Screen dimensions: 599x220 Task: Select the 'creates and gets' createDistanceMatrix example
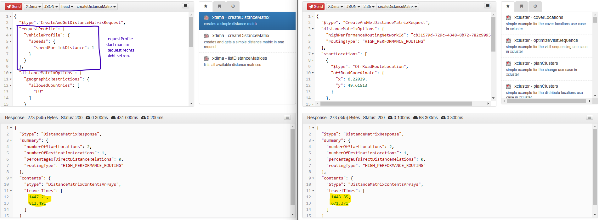(240, 36)
